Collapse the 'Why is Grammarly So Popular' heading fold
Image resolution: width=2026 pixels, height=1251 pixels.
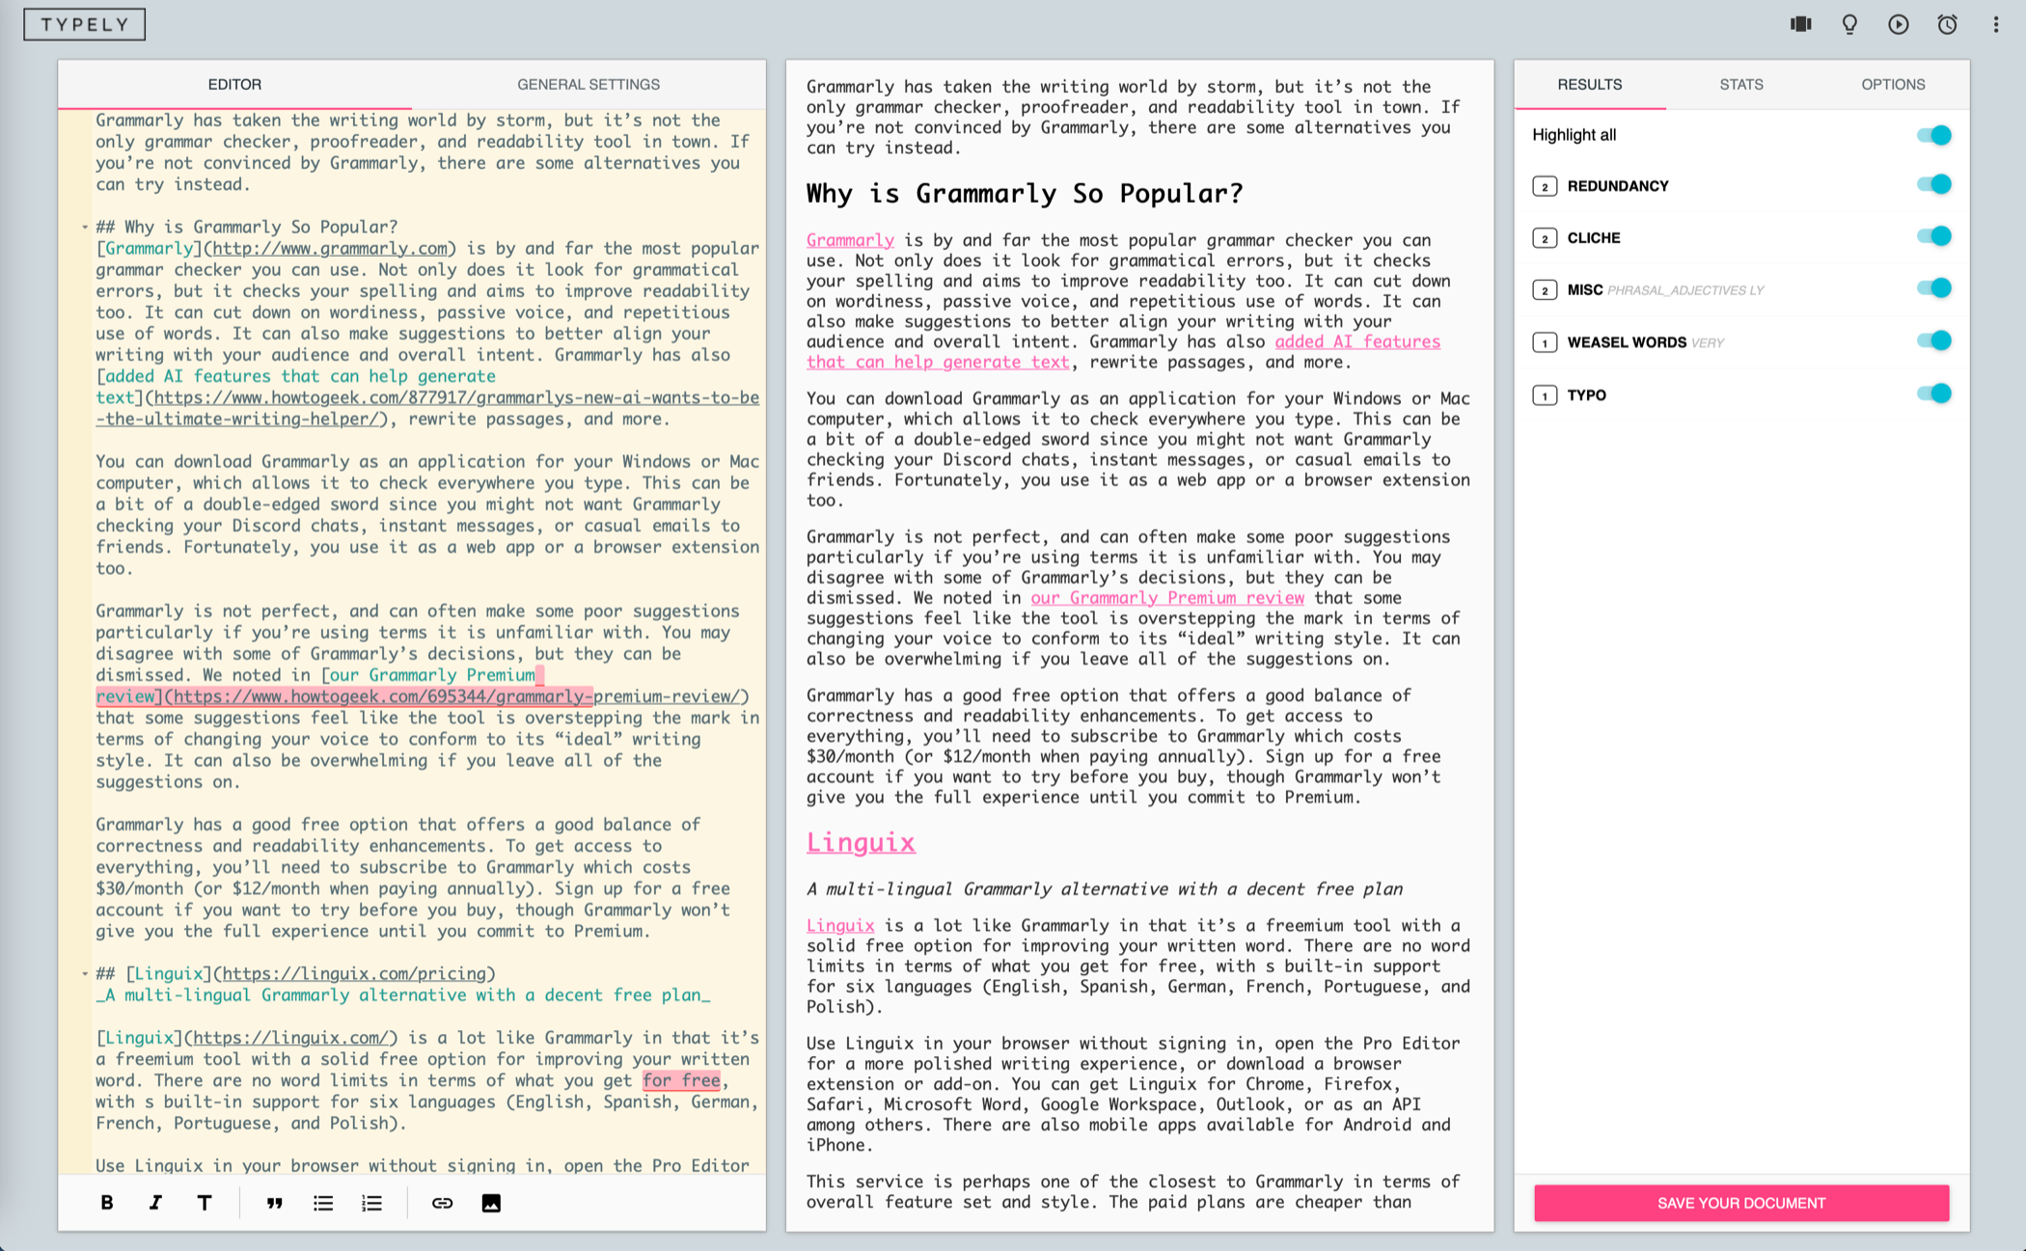85,228
